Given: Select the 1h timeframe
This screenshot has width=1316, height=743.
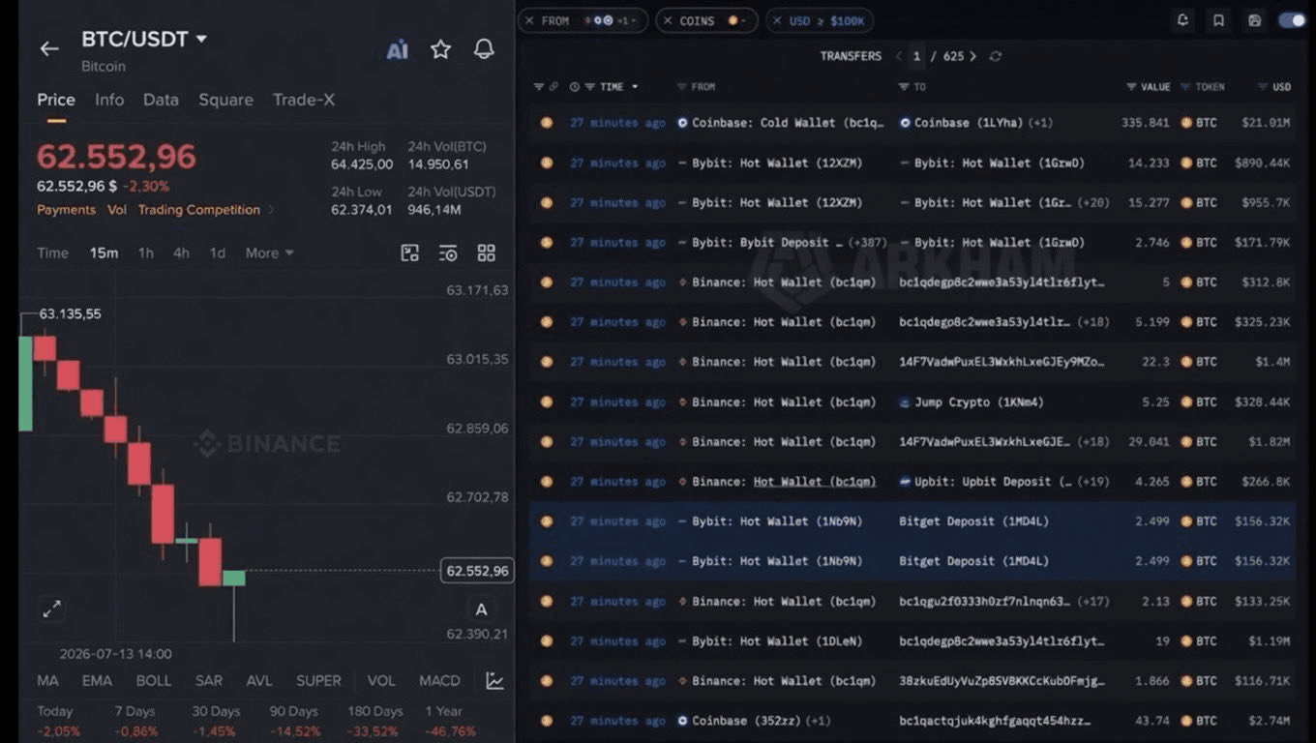Looking at the screenshot, I should point(145,253).
